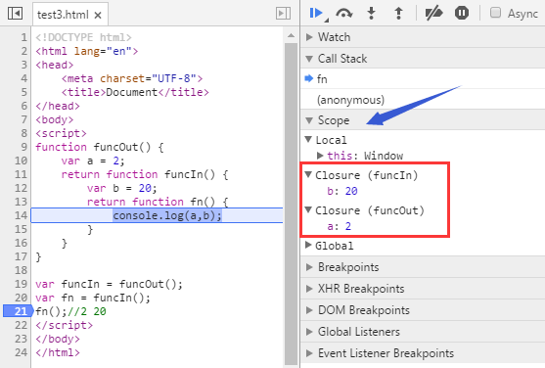This screenshot has height=368, width=545.
Task: Deactivate all breakpoints
Action: coord(433,14)
